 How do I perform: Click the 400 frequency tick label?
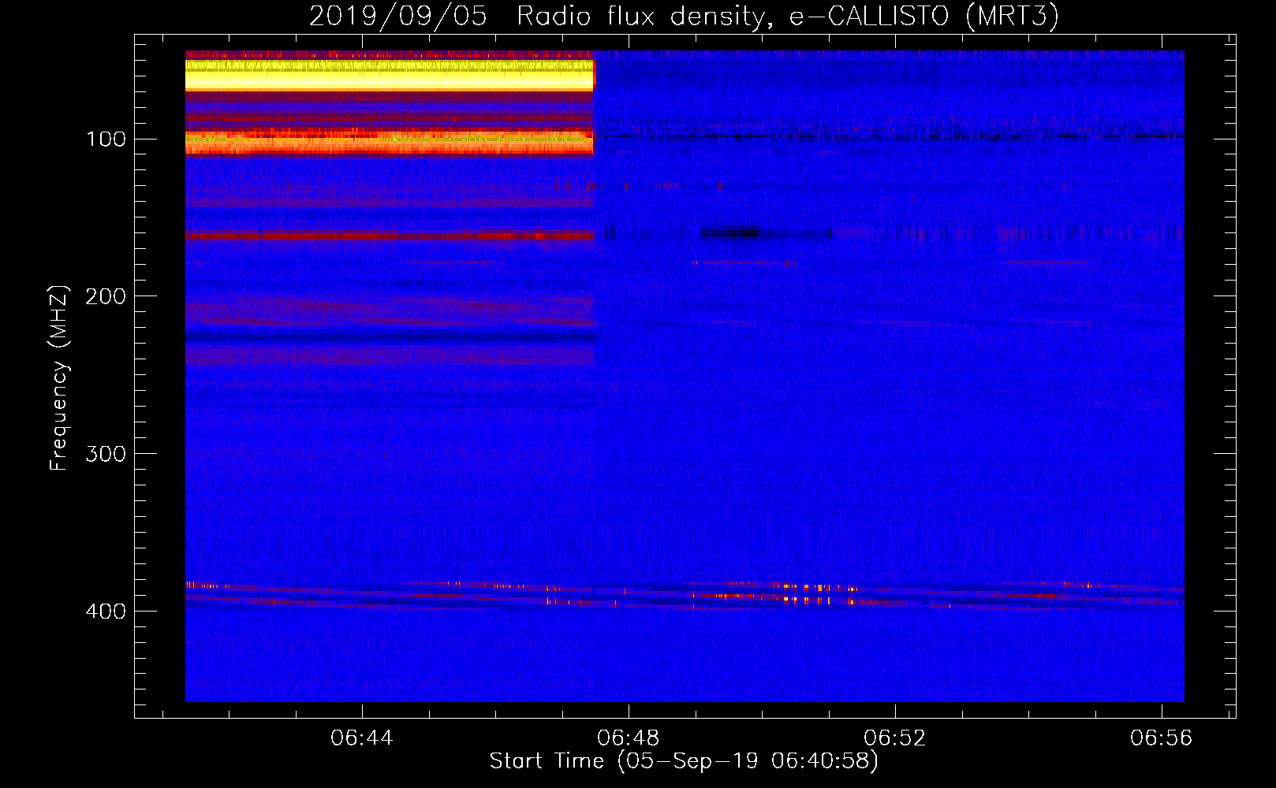[106, 611]
